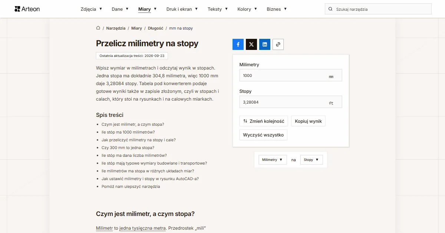Share the page on LinkedIn
This screenshot has width=445, height=233.
click(x=265, y=44)
